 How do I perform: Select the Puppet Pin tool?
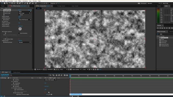click(36, 3)
